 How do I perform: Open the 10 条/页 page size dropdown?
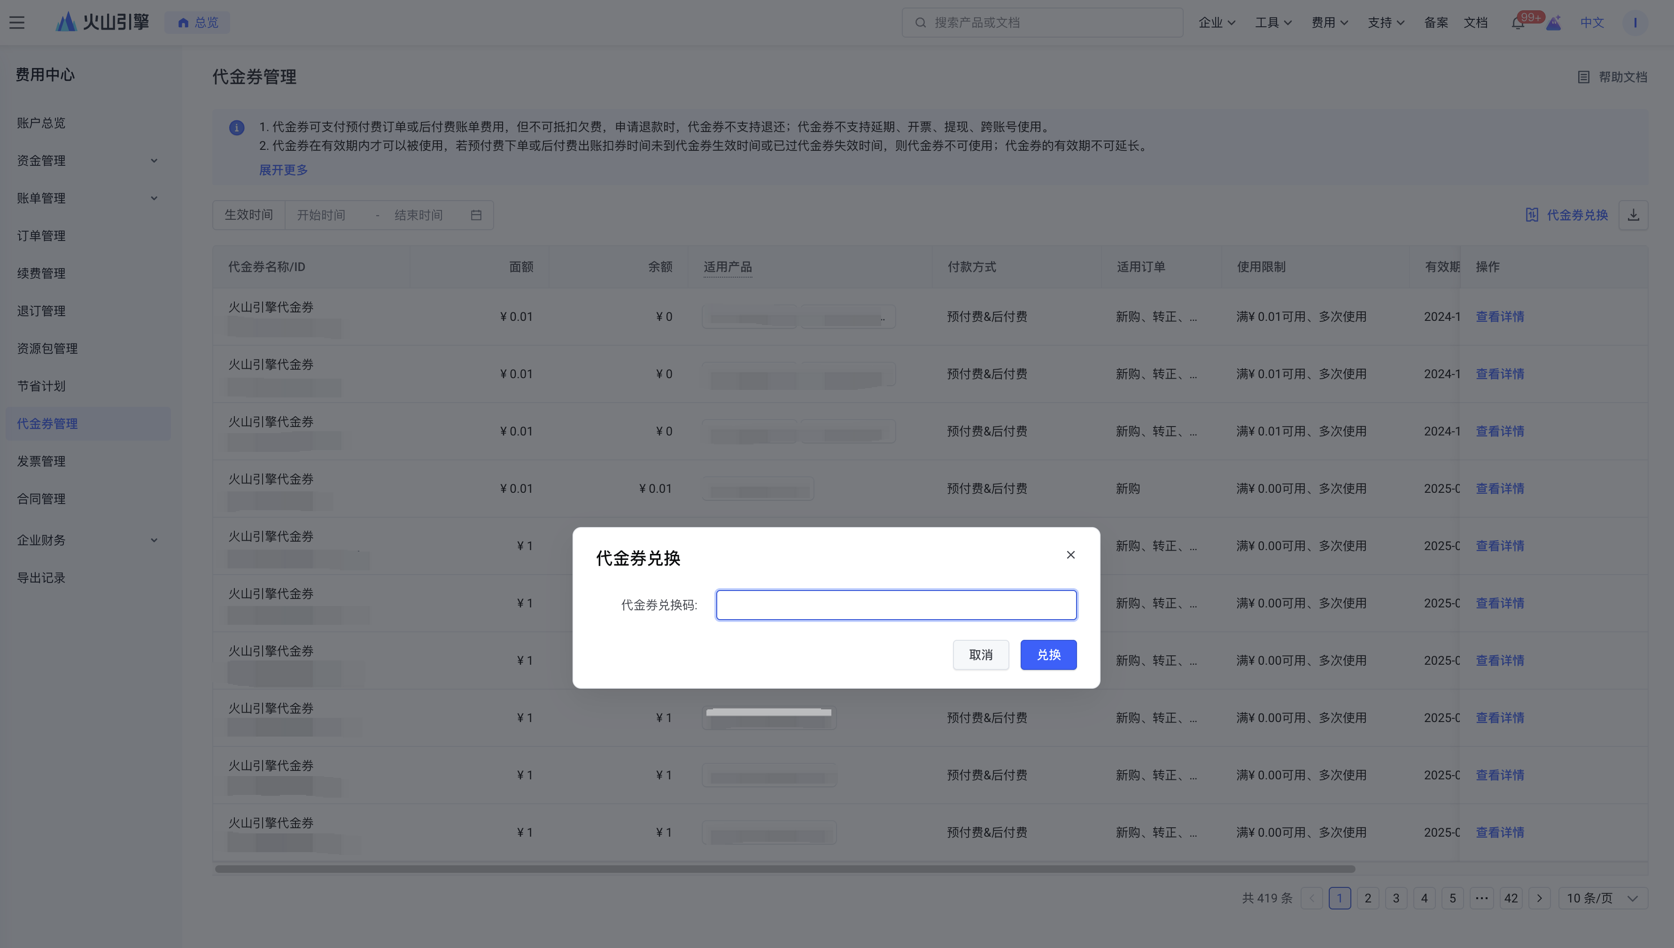[x=1603, y=898]
